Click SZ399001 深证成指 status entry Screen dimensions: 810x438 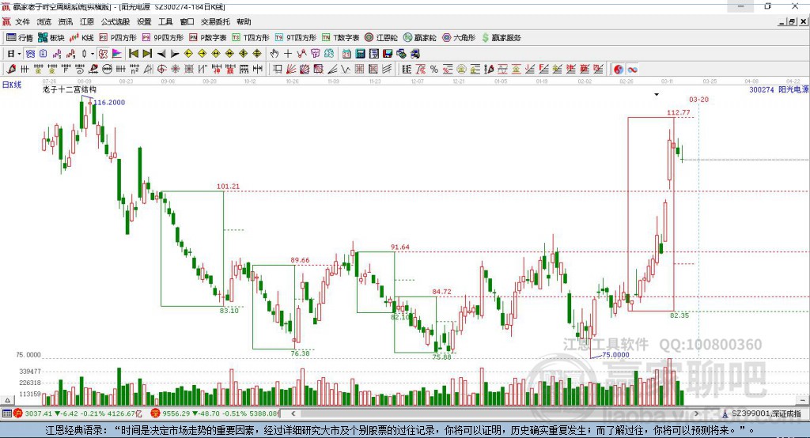[x=762, y=413]
